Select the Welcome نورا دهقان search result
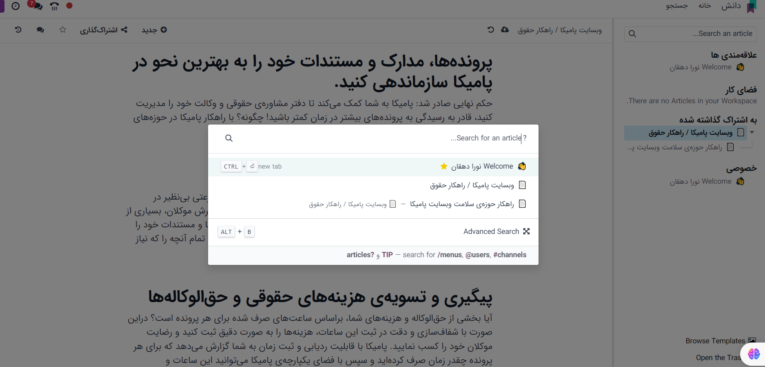 tap(373, 167)
